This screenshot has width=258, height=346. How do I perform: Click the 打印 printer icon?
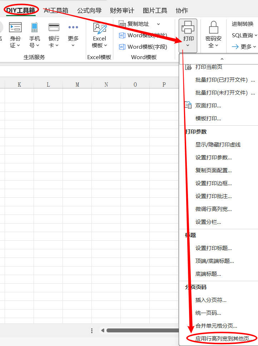click(x=188, y=28)
